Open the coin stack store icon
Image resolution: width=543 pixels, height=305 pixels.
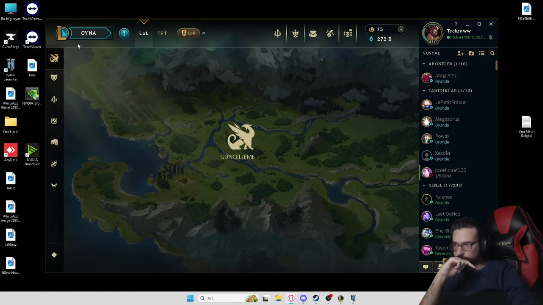tap(348, 33)
